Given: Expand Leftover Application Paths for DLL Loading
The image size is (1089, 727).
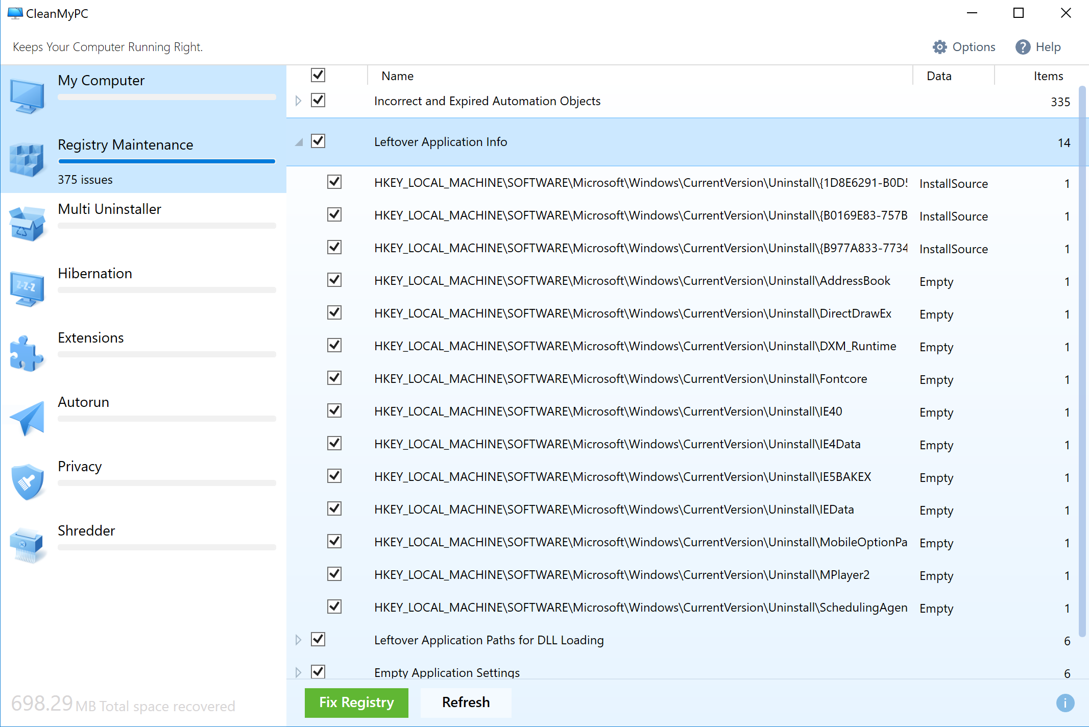Looking at the screenshot, I should pos(299,640).
